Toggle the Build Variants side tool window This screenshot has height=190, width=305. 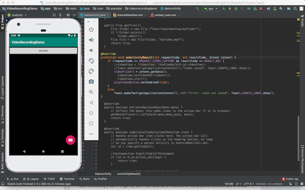(2, 162)
